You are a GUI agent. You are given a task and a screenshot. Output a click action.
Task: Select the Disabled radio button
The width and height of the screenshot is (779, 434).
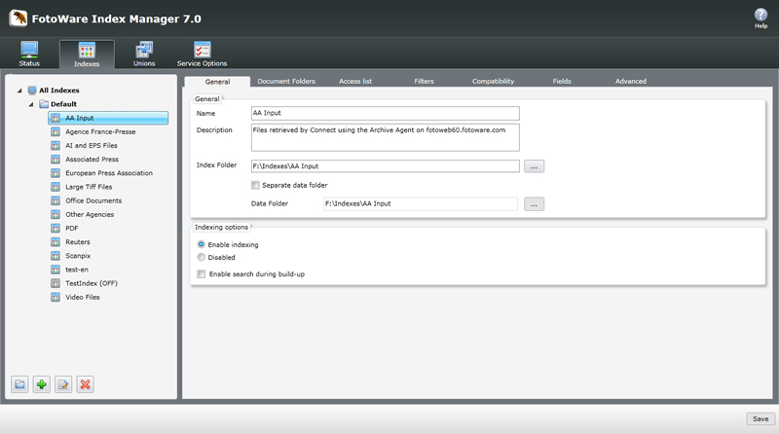202,257
